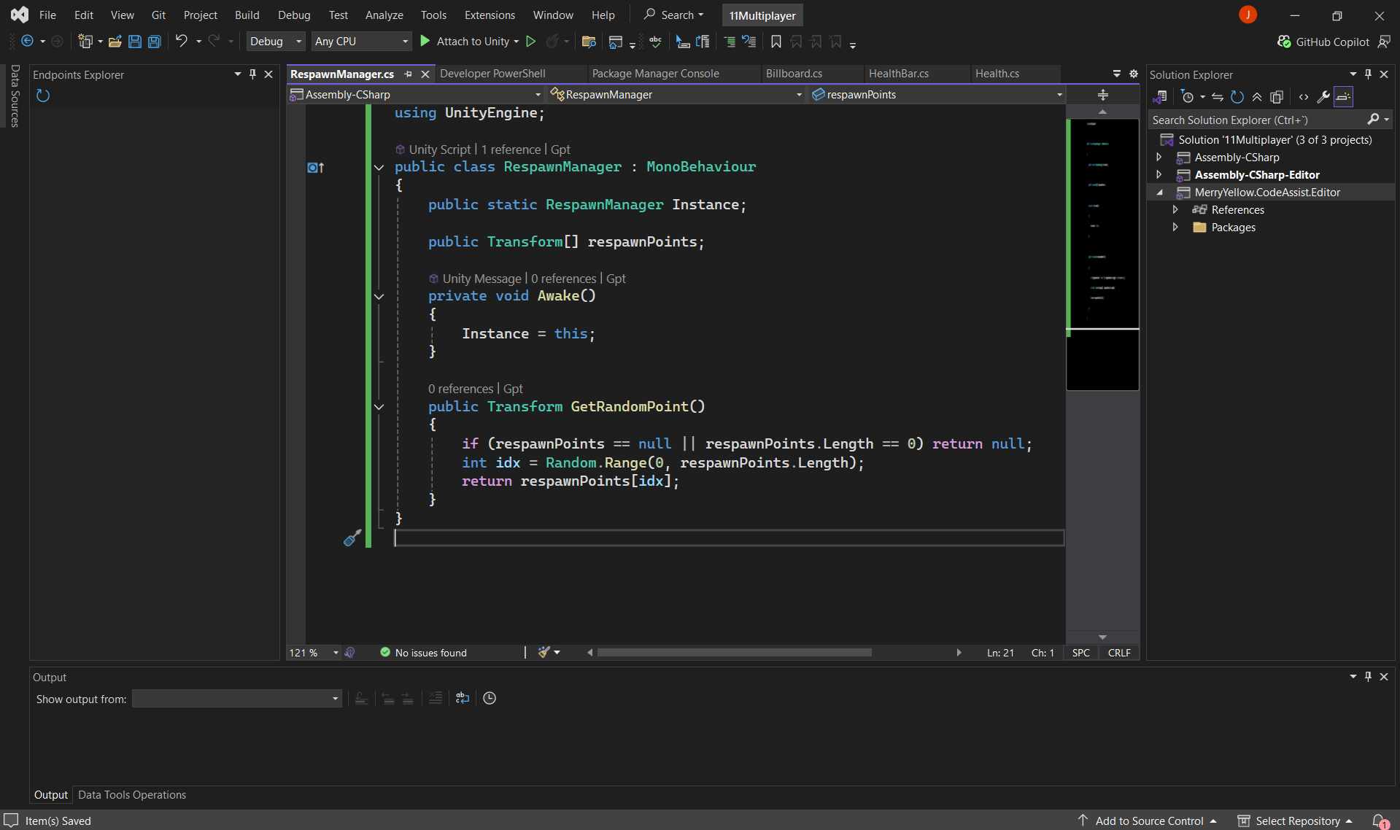The width and height of the screenshot is (1400, 830).
Task: Click Collapse All in Solution Explorer
Action: click(1257, 97)
